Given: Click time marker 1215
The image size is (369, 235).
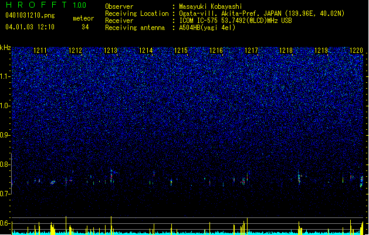Looking at the screenshot, I should tap(181, 50).
